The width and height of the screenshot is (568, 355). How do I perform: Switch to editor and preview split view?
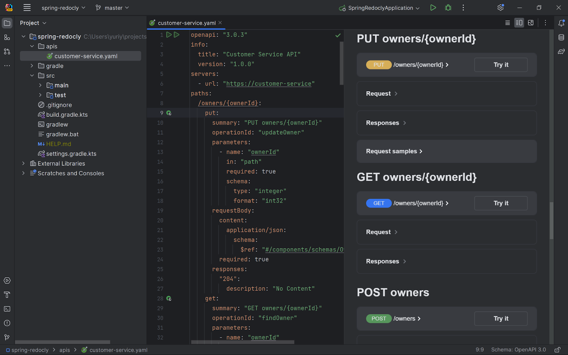tap(519, 23)
